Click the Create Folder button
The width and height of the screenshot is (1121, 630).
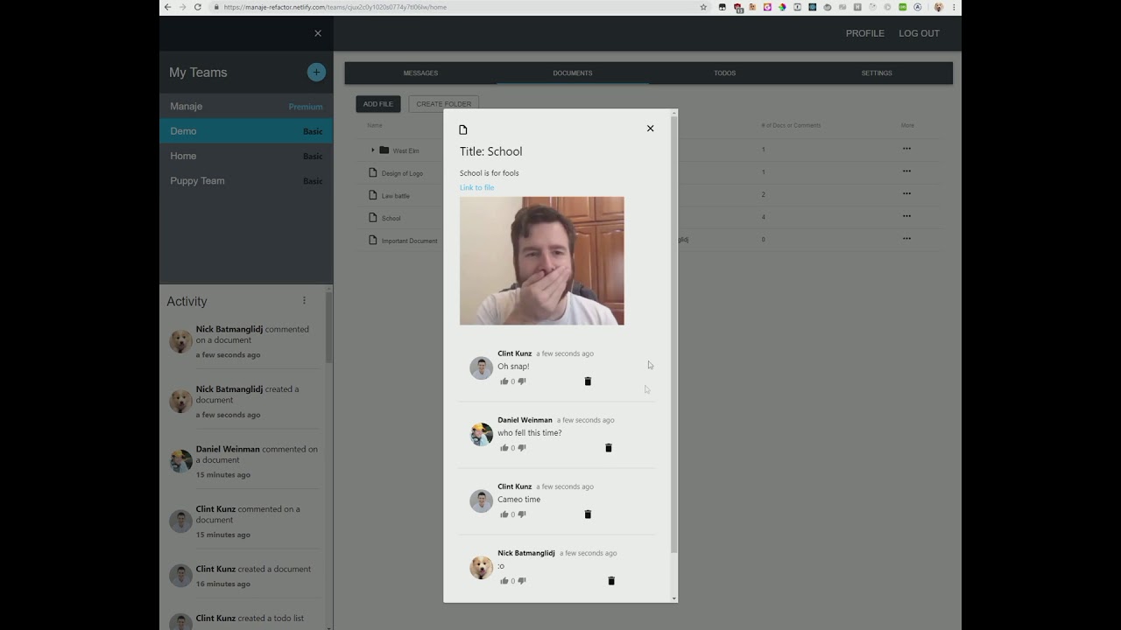pyautogui.click(x=443, y=104)
